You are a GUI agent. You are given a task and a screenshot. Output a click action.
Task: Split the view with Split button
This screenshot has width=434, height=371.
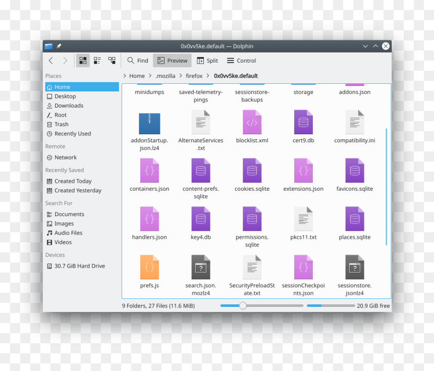(207, 61)
